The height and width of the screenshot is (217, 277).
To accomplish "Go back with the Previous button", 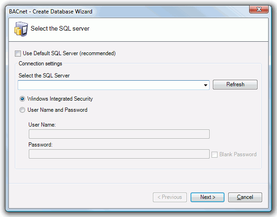I will coord(170,197).
